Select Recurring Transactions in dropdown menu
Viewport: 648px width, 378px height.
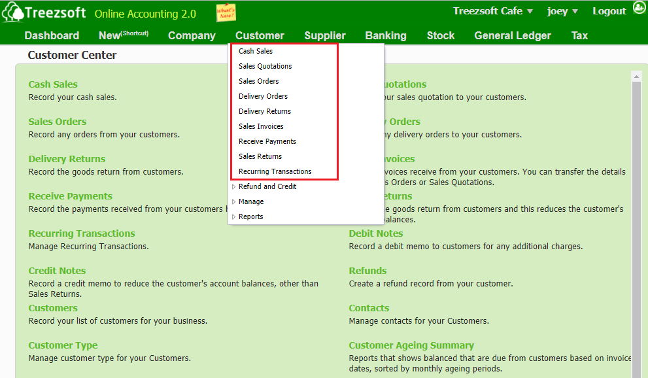click(x=275, y=171)
